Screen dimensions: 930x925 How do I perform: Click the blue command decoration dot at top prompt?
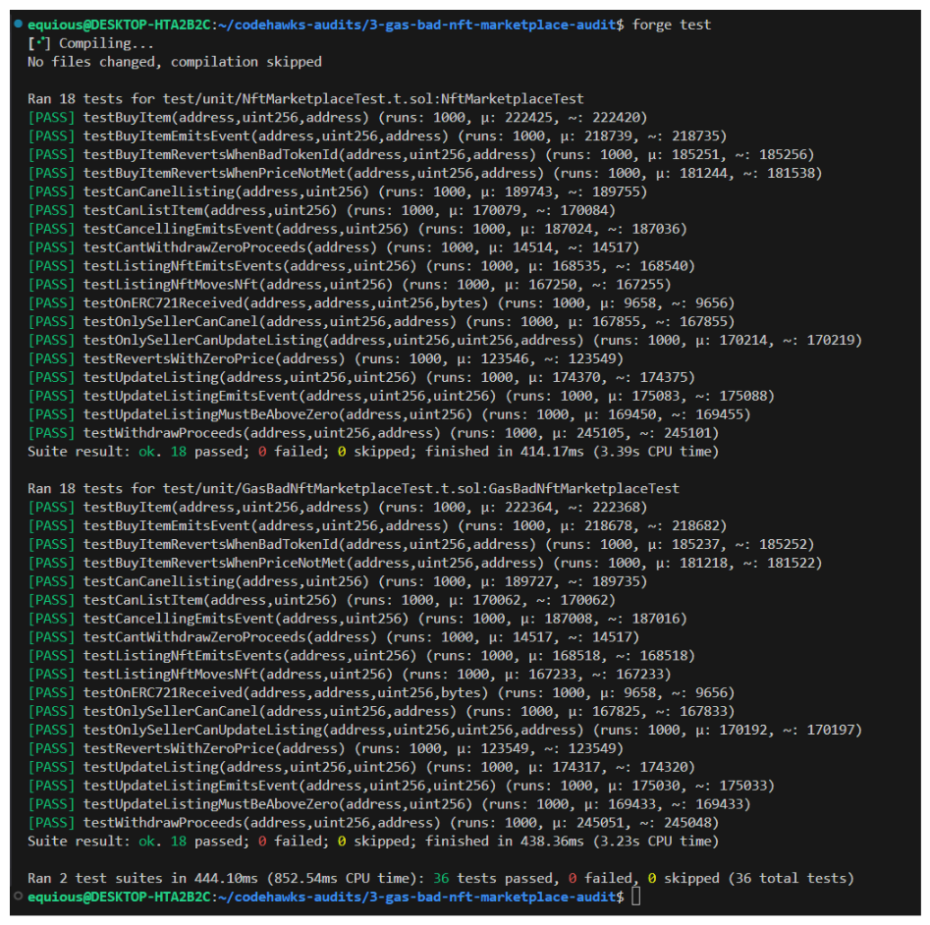(x=19, y=25)
